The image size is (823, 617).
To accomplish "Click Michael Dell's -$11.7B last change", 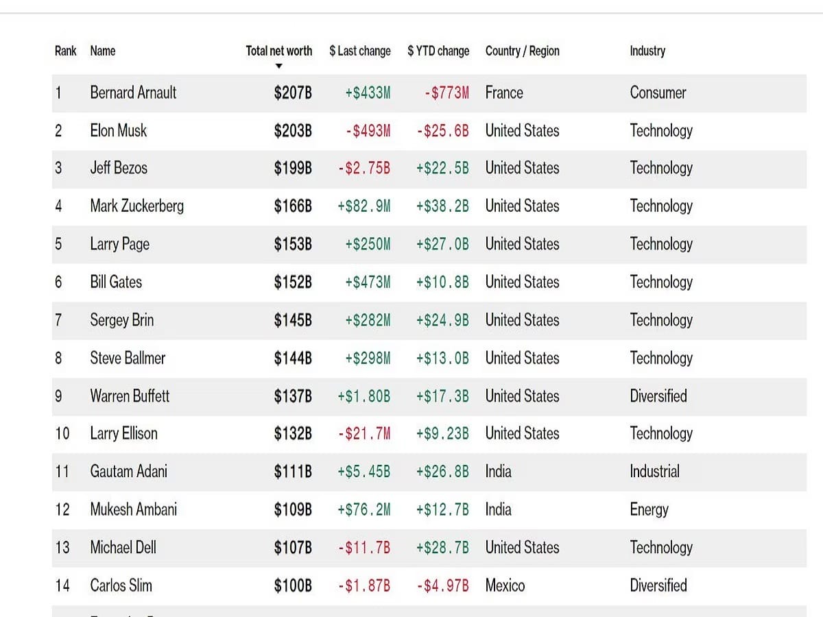I will (x=364, y=548).
